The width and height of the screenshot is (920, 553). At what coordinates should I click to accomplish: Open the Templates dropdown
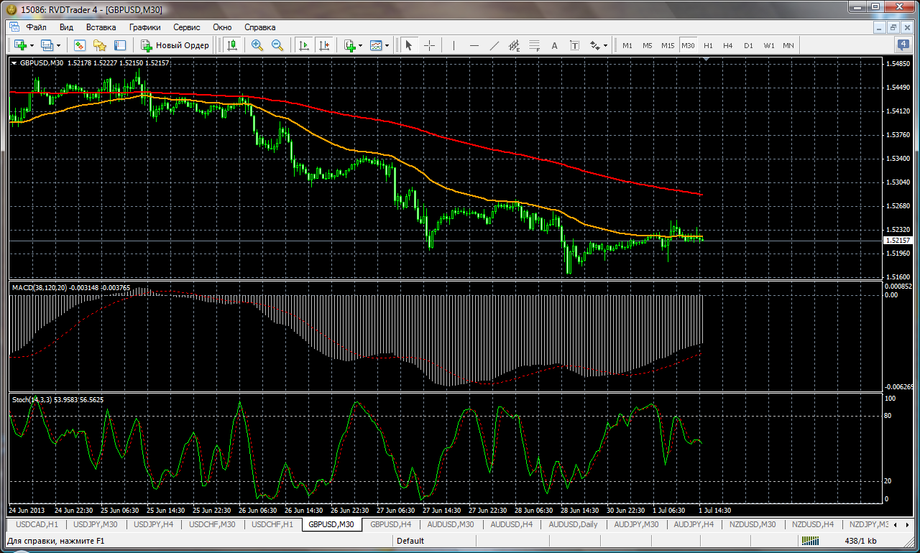(387, 45)
